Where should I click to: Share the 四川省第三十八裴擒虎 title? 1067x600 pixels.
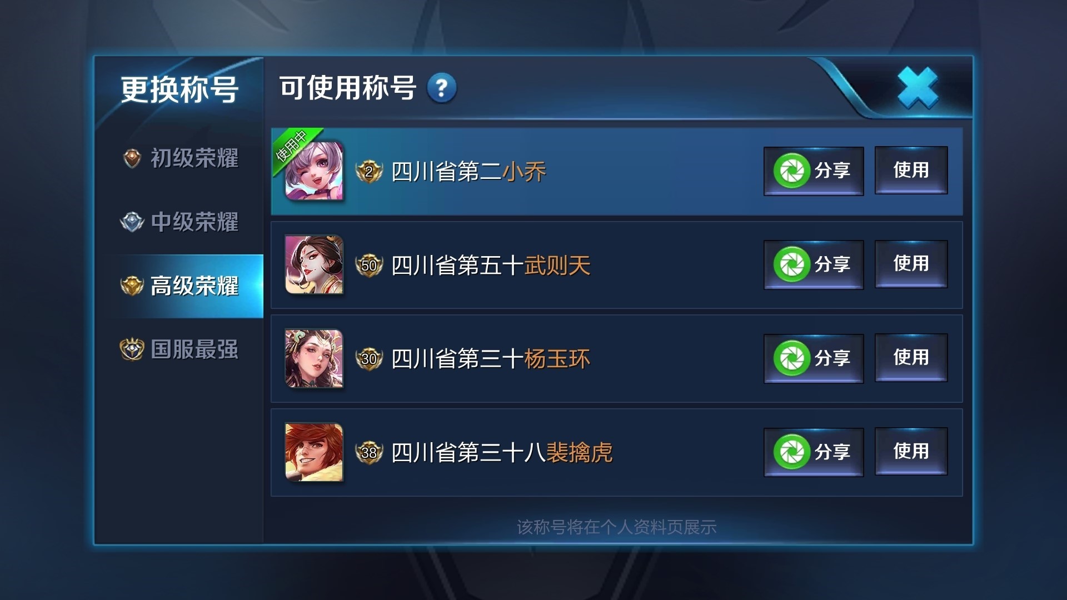[x=814, y=452]
